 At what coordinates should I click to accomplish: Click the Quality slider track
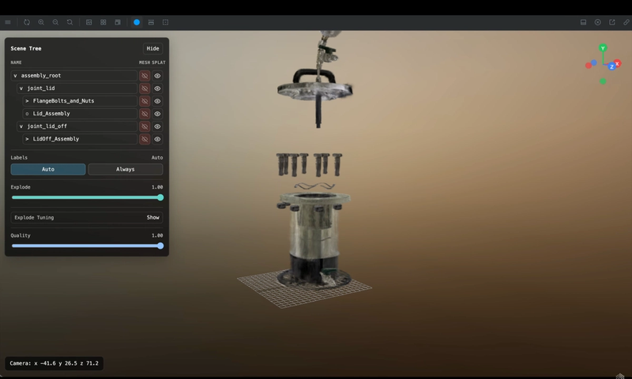point(87,246)
